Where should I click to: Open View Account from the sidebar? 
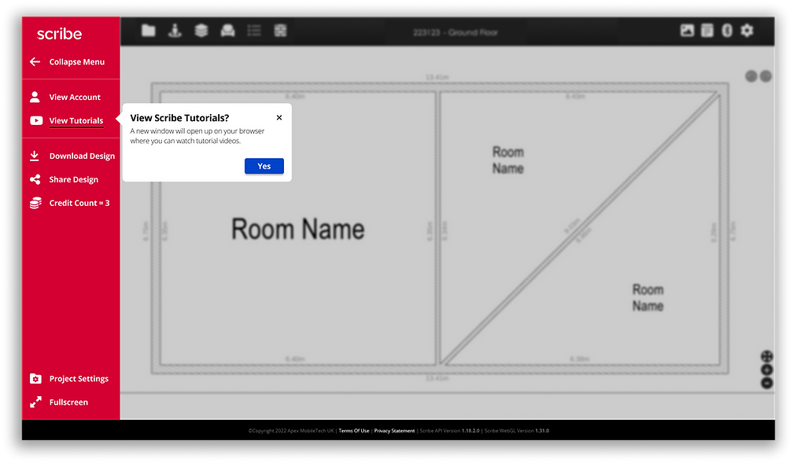click(74, 96)
